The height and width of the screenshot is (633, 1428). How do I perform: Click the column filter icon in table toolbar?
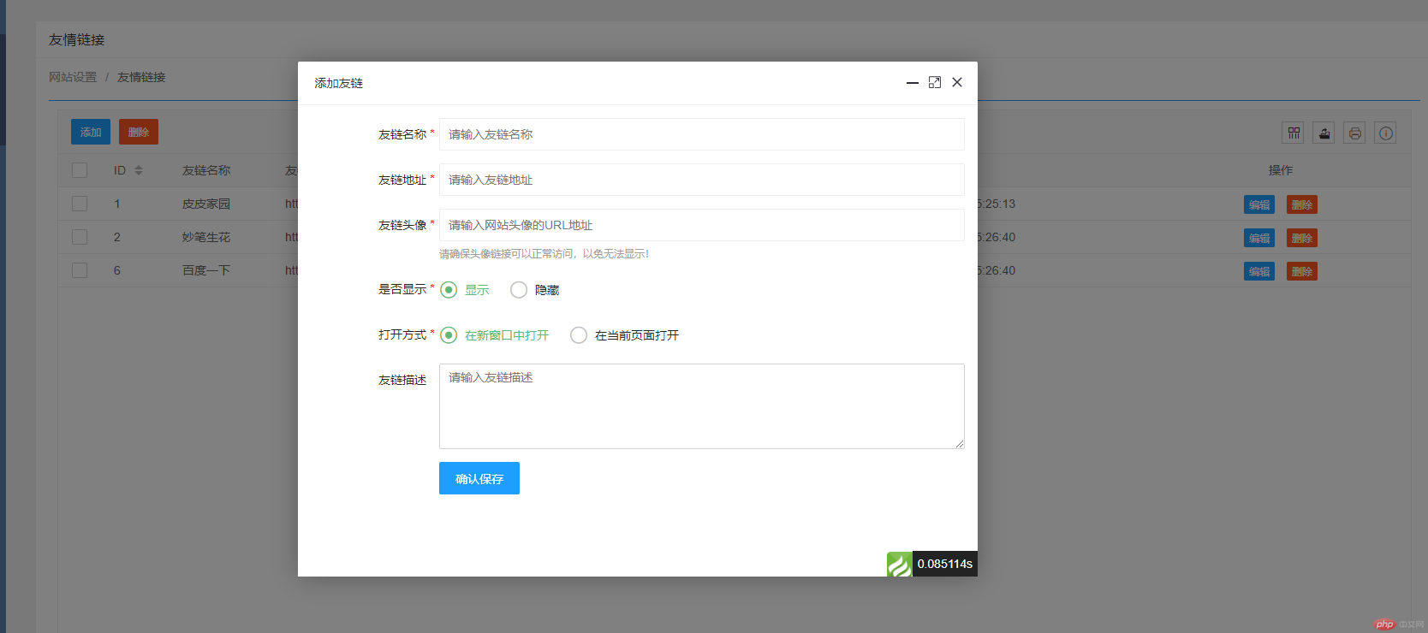(x=1293, y=133)
